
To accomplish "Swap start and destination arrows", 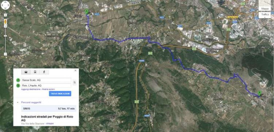I will click(x=74, y=82).
